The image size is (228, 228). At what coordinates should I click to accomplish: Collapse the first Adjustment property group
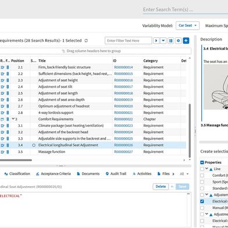click(206, 194)
